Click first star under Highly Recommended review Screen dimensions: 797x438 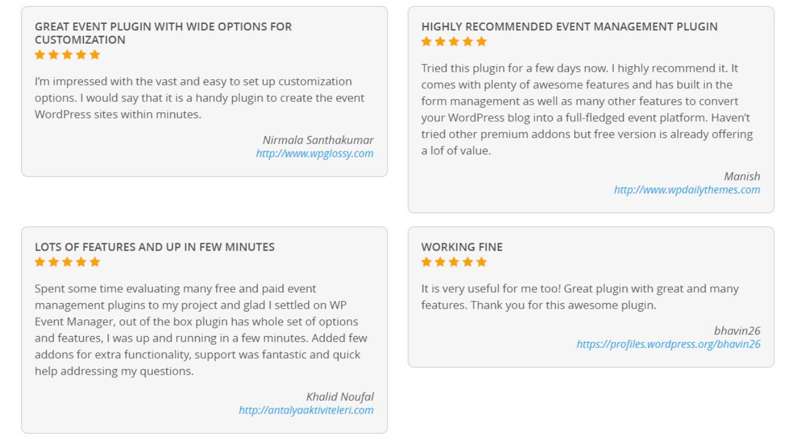pyautogui.click(x=426, y=41)
